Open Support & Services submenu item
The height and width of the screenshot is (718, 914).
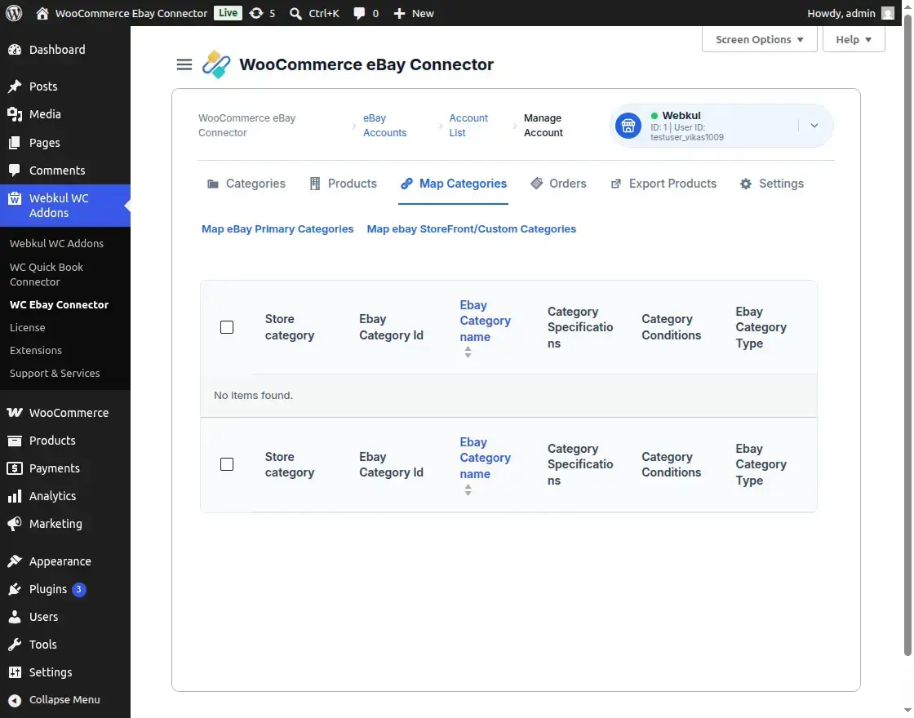click(55, 373)
